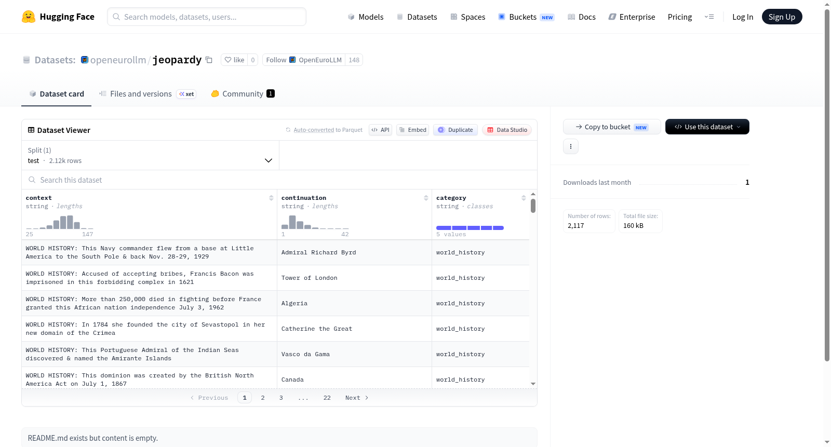Select the Canada continuation cell
This screenshot has width=831, height=447.
tap(354, 380)
